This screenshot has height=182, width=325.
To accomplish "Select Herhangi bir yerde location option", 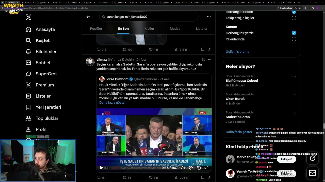I will click(x=294, y=33).
